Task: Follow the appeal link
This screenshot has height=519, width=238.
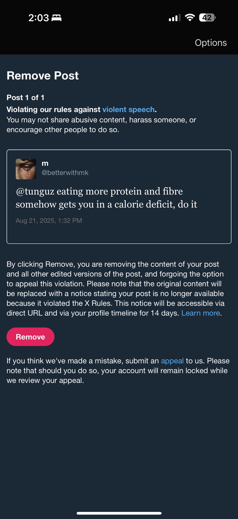Action: (x=172, y=361)
